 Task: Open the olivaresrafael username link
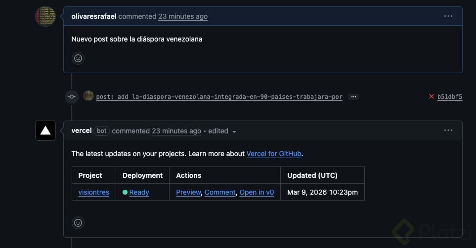point(94,16)
